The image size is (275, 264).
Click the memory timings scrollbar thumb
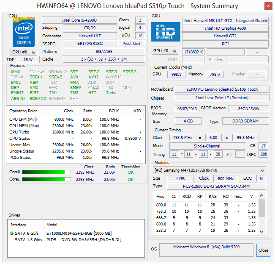point(261,208)
